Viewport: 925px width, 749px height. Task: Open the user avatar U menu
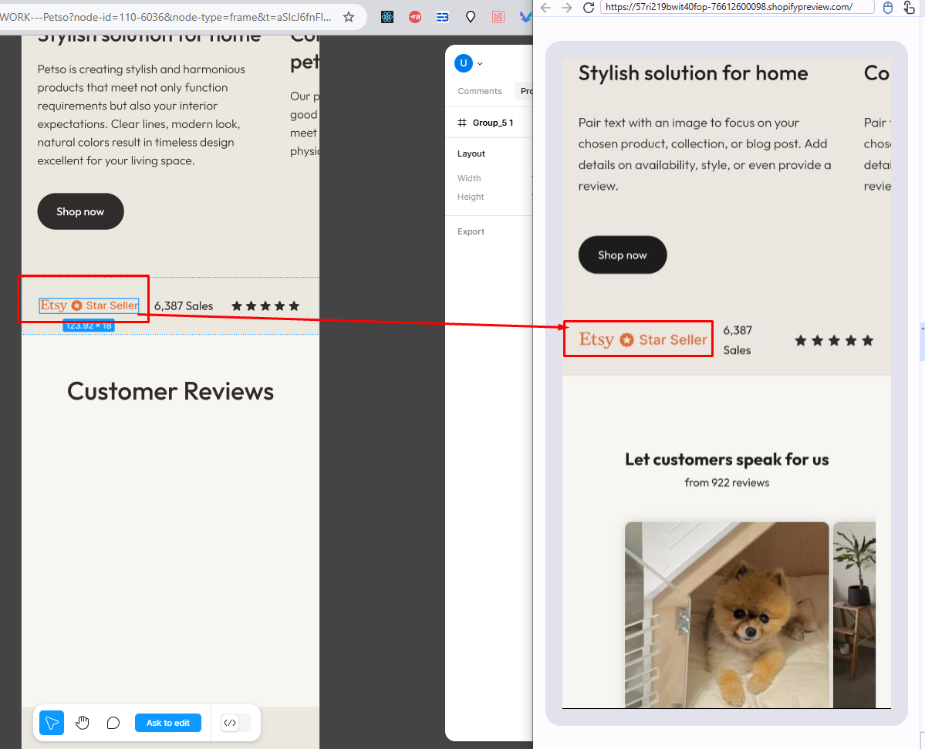point(468,63)
